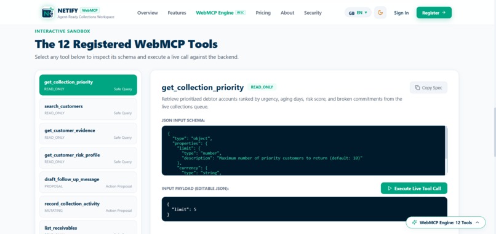Click the schema box vertical scrollbar

click(446, 142)
